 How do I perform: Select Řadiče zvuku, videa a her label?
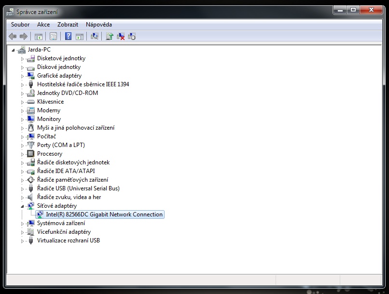[x=69, y=197]
